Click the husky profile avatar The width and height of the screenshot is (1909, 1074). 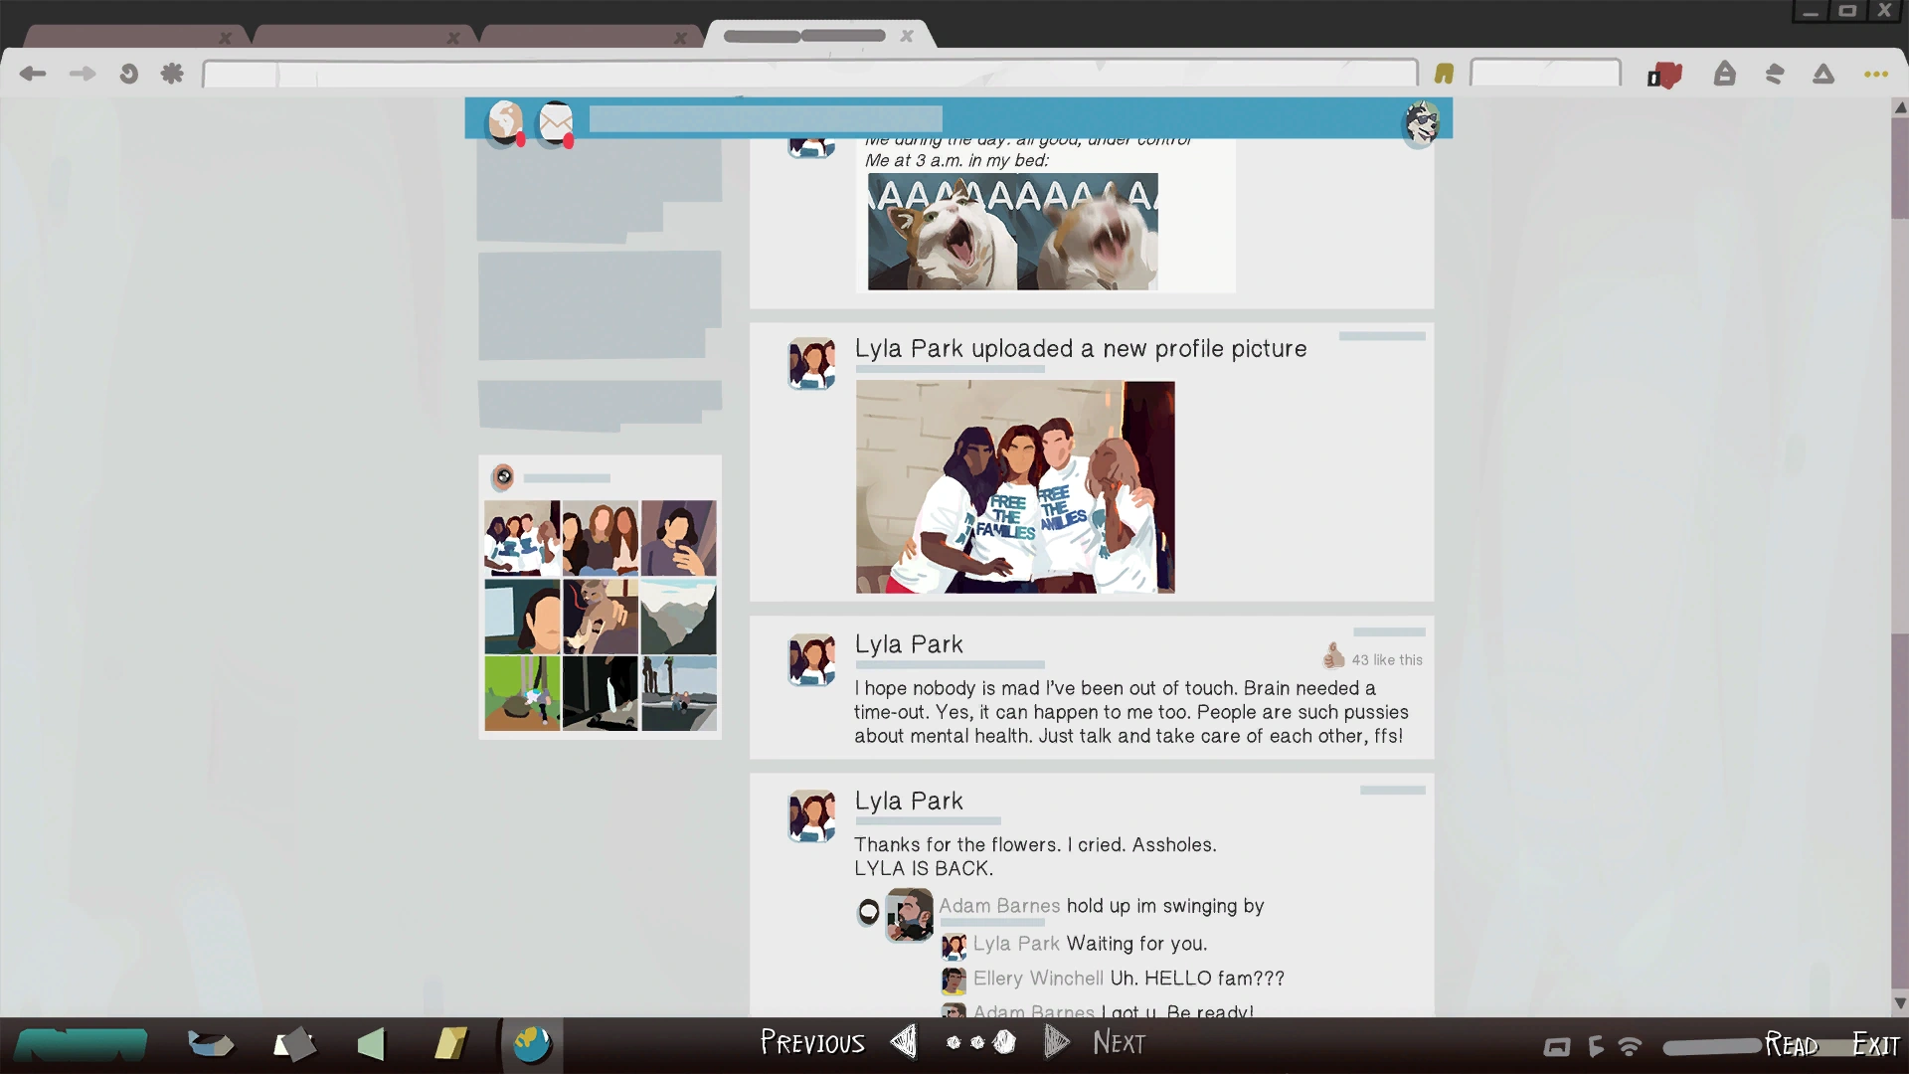1421,123
